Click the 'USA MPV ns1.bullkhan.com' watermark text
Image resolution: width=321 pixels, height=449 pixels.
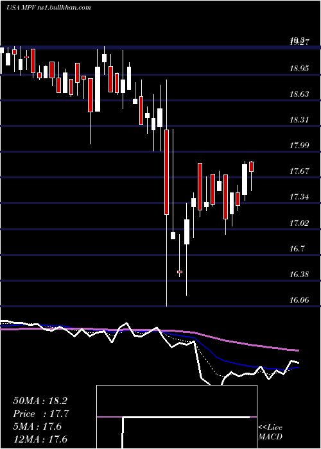pos(49,8)
